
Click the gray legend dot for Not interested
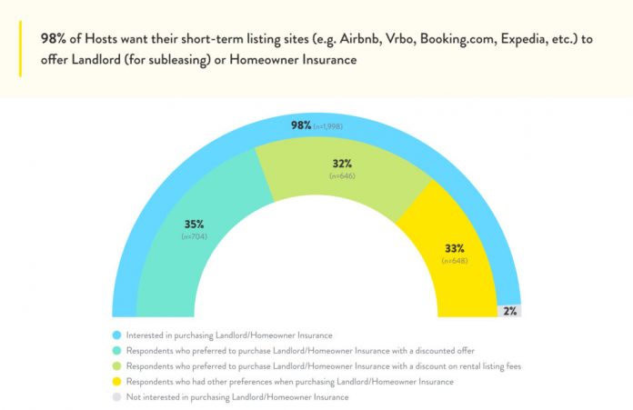pos(116,397)
